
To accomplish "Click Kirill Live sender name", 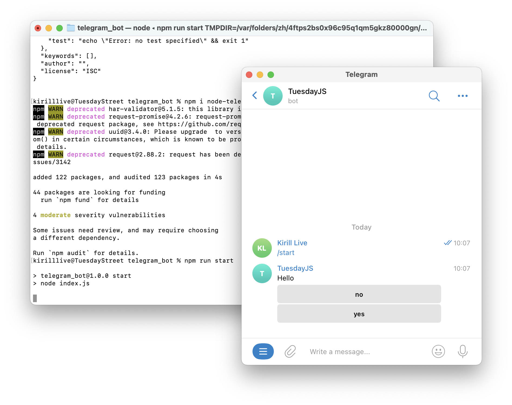I will coord(292,243).
